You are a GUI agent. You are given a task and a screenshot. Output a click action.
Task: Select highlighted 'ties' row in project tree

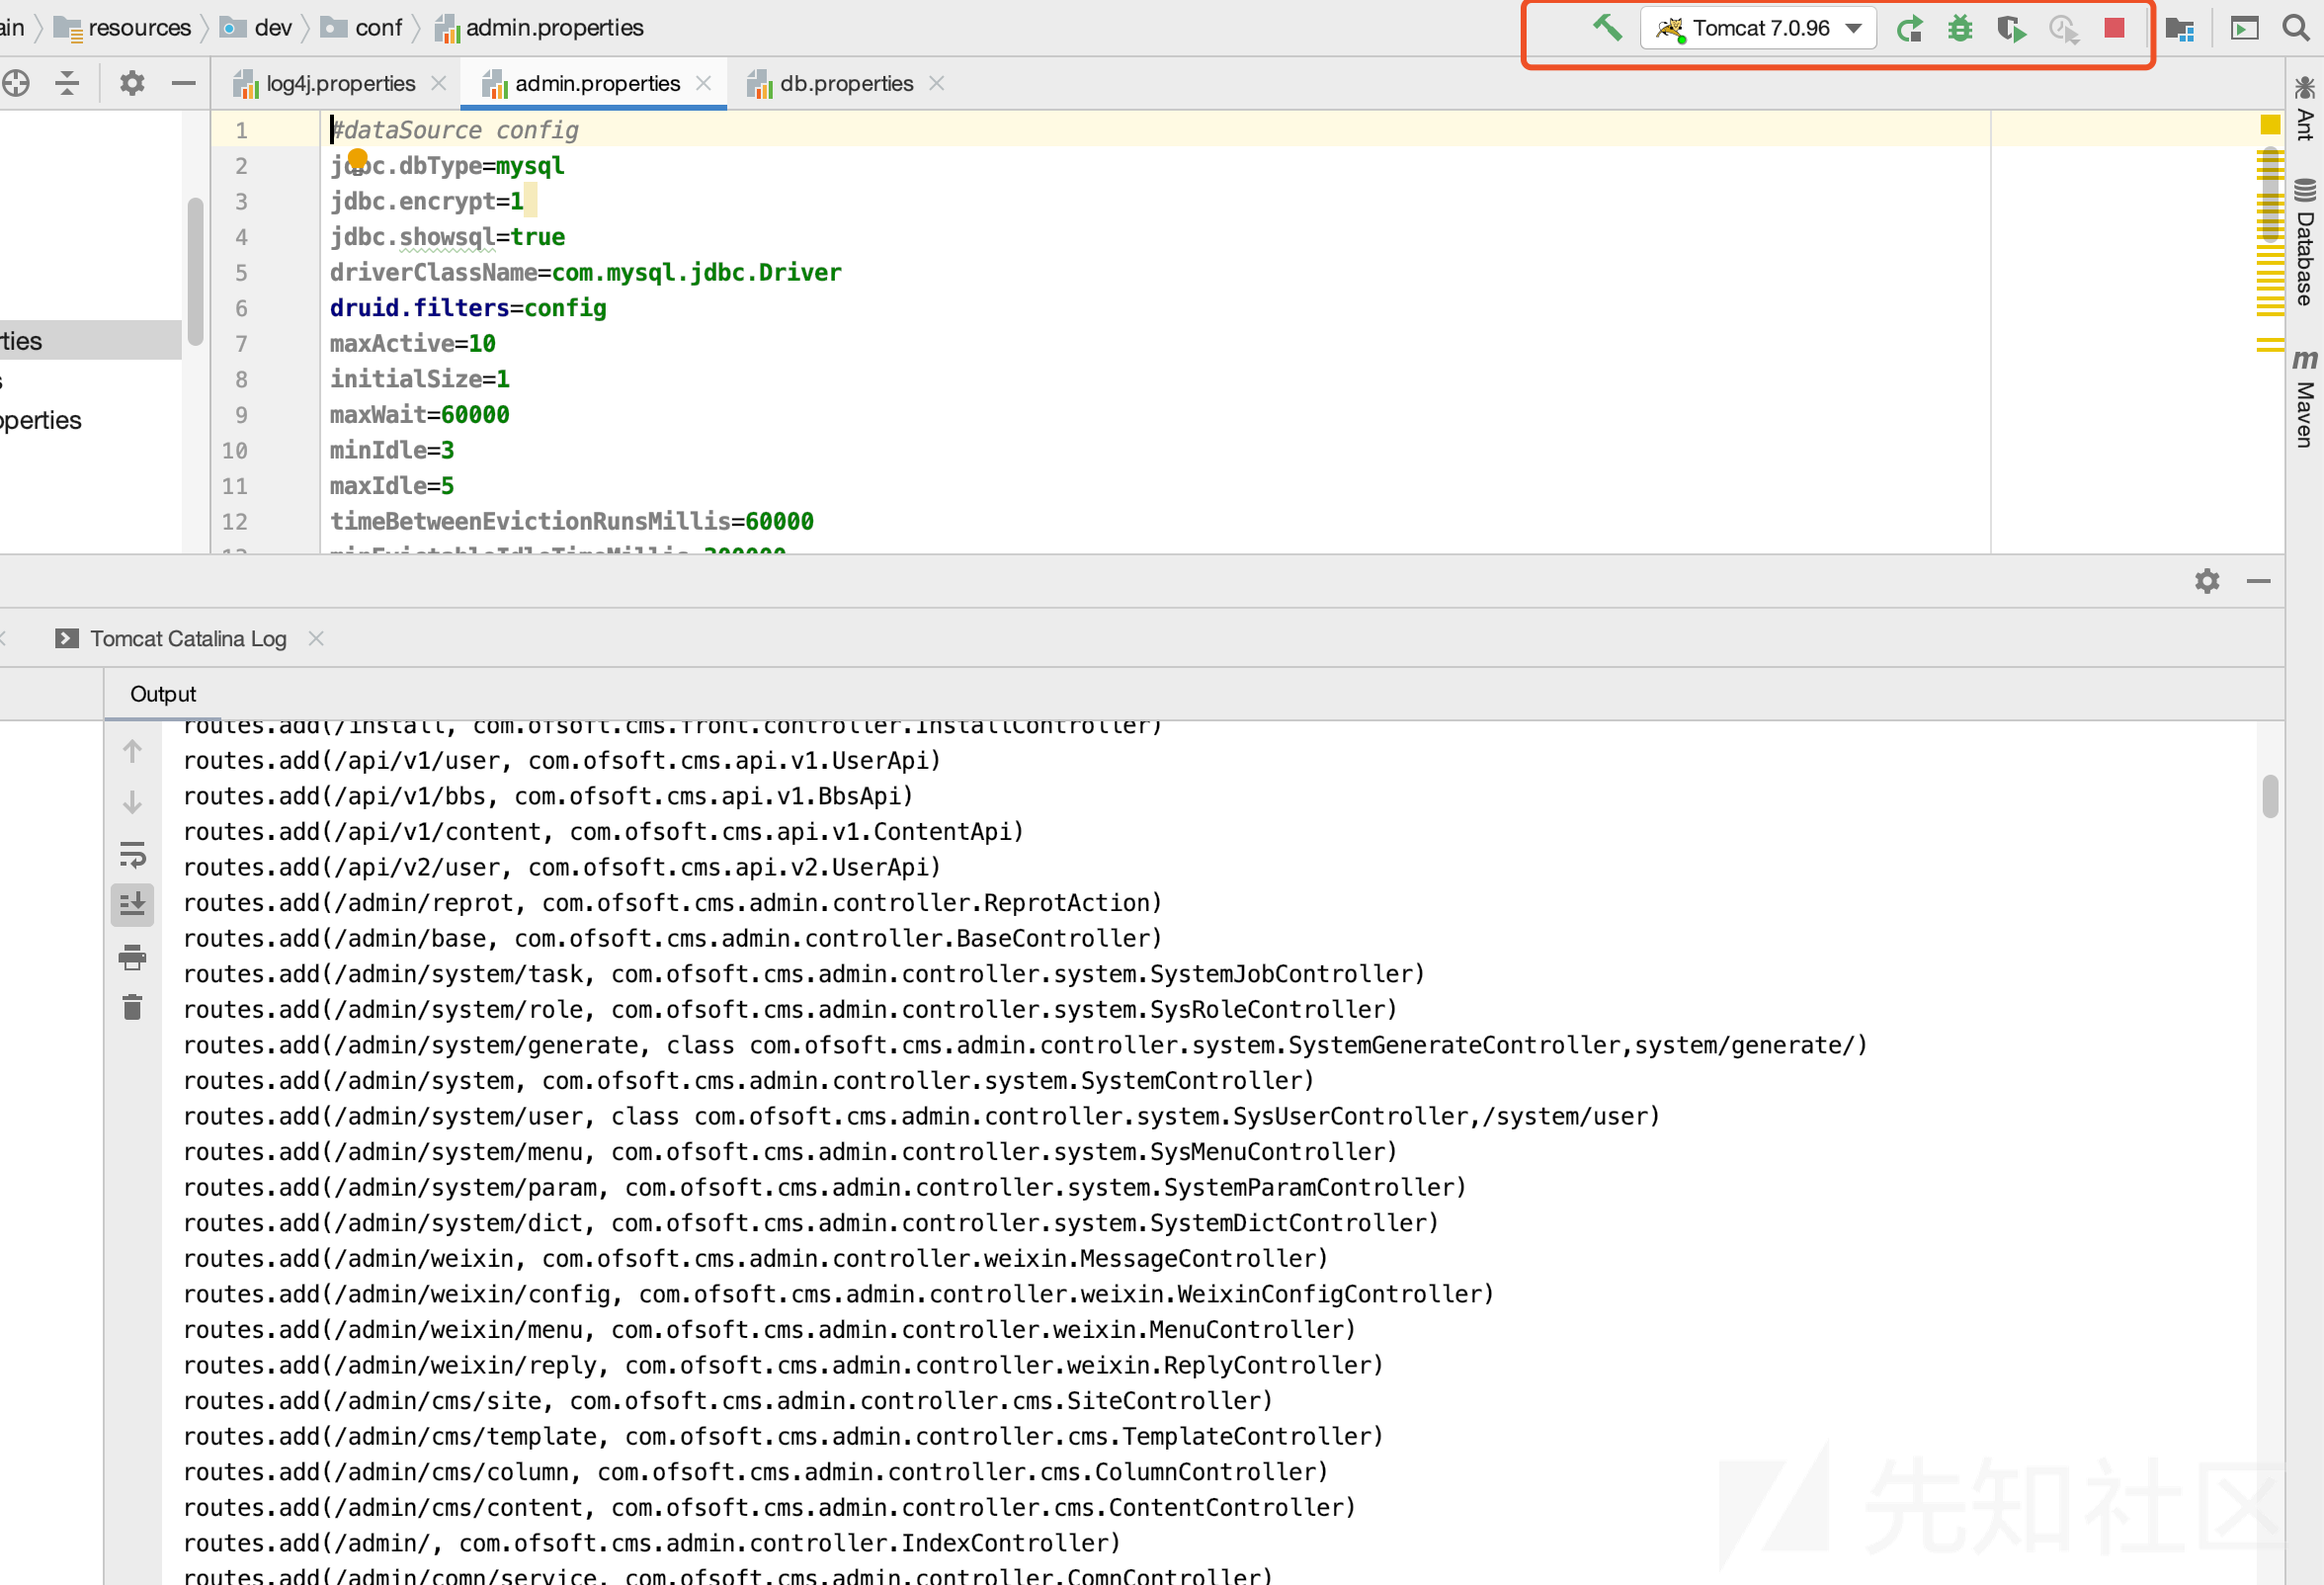click(x=91, y=340)
